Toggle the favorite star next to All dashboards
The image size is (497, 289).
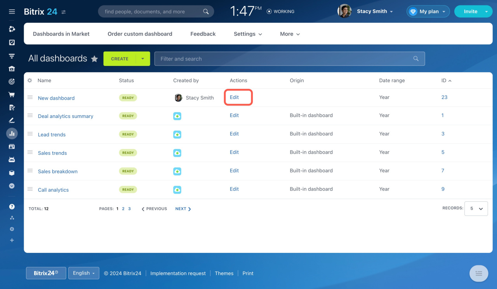(94, 59)
